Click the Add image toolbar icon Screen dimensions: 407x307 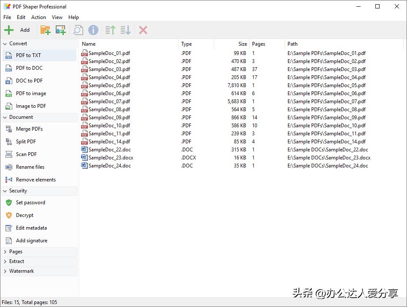pyautogui.click(x=61, y=30)
